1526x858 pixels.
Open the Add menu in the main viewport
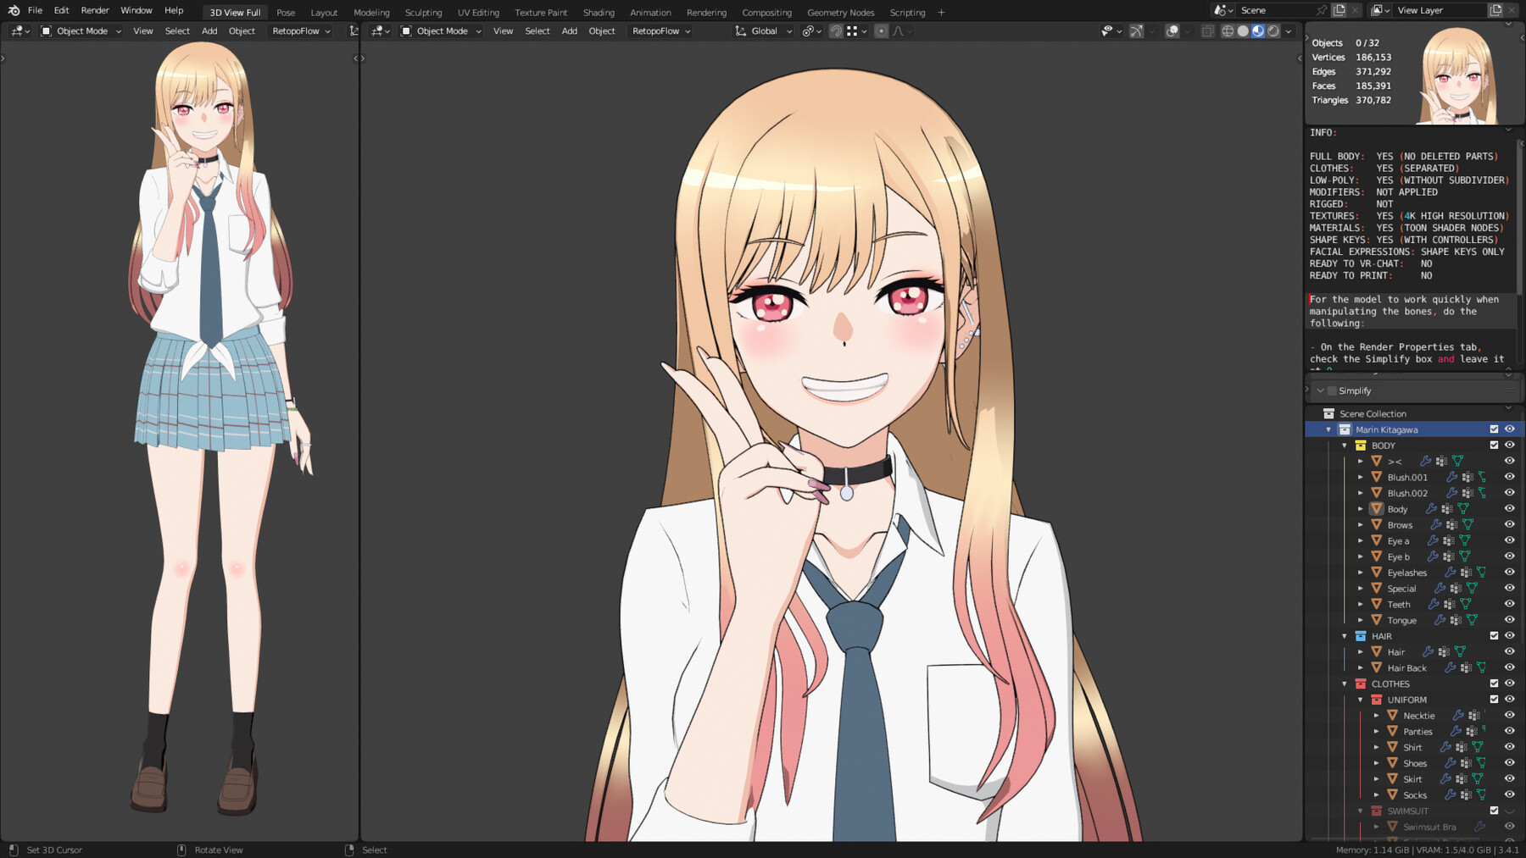(x=570, y=31)
